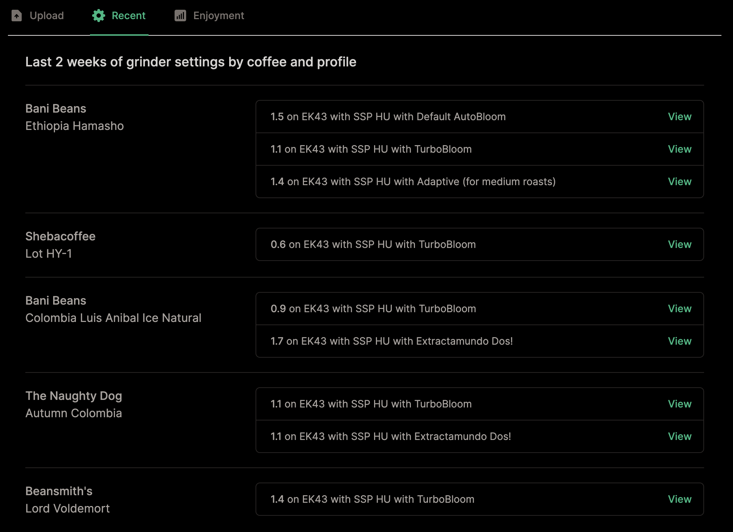The height and width of the screenshot is (532, 733).
Task: Switch to the Enjoyment tab
Action: (218, 16)
